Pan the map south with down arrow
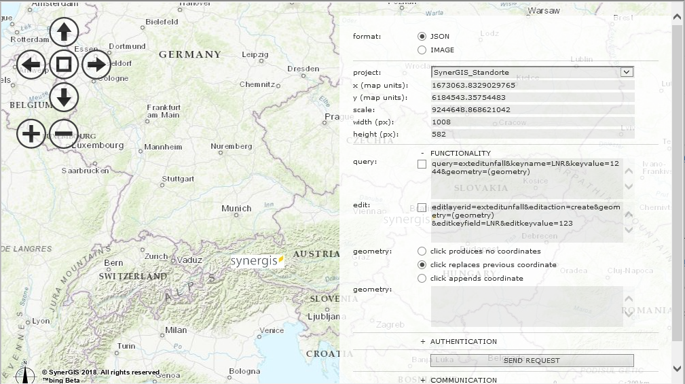The image size is (685, 384). pos(64,97)
